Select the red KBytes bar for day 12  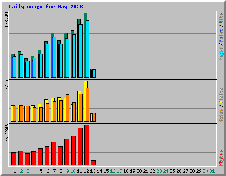pyautogui.click(x=87, y=145)
